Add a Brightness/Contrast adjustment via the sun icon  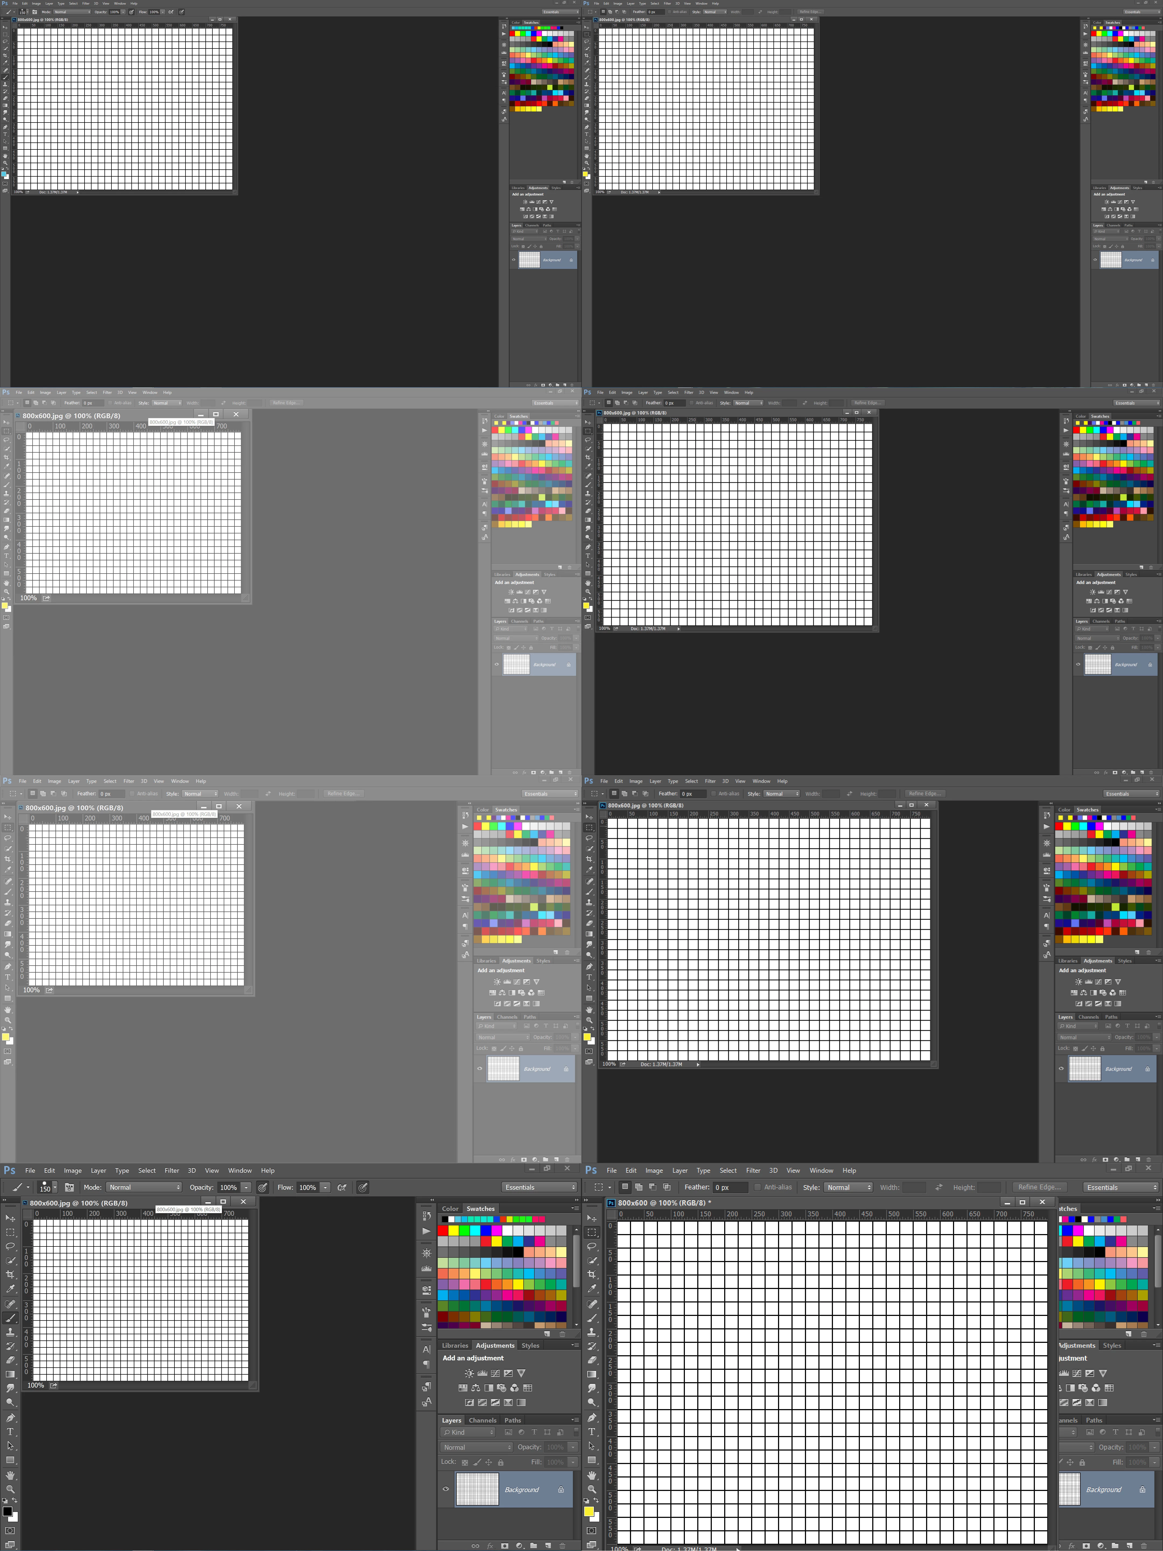[x=470, y=1373]
